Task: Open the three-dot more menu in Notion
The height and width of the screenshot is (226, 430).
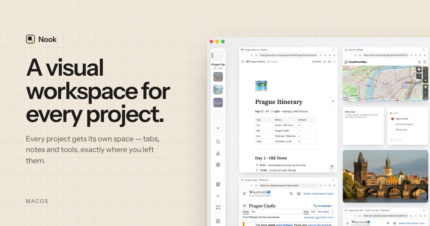Action: (x=334, y=62)
